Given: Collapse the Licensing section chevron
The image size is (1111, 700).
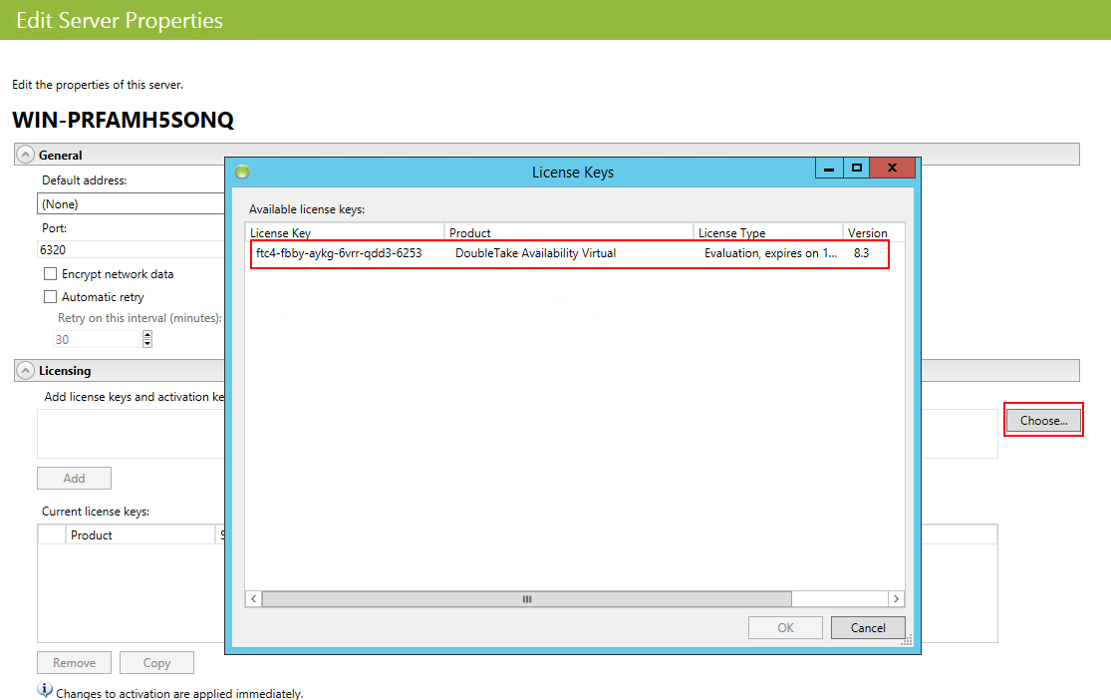Looking at the screenshot, I should click(x=26, y=371).
